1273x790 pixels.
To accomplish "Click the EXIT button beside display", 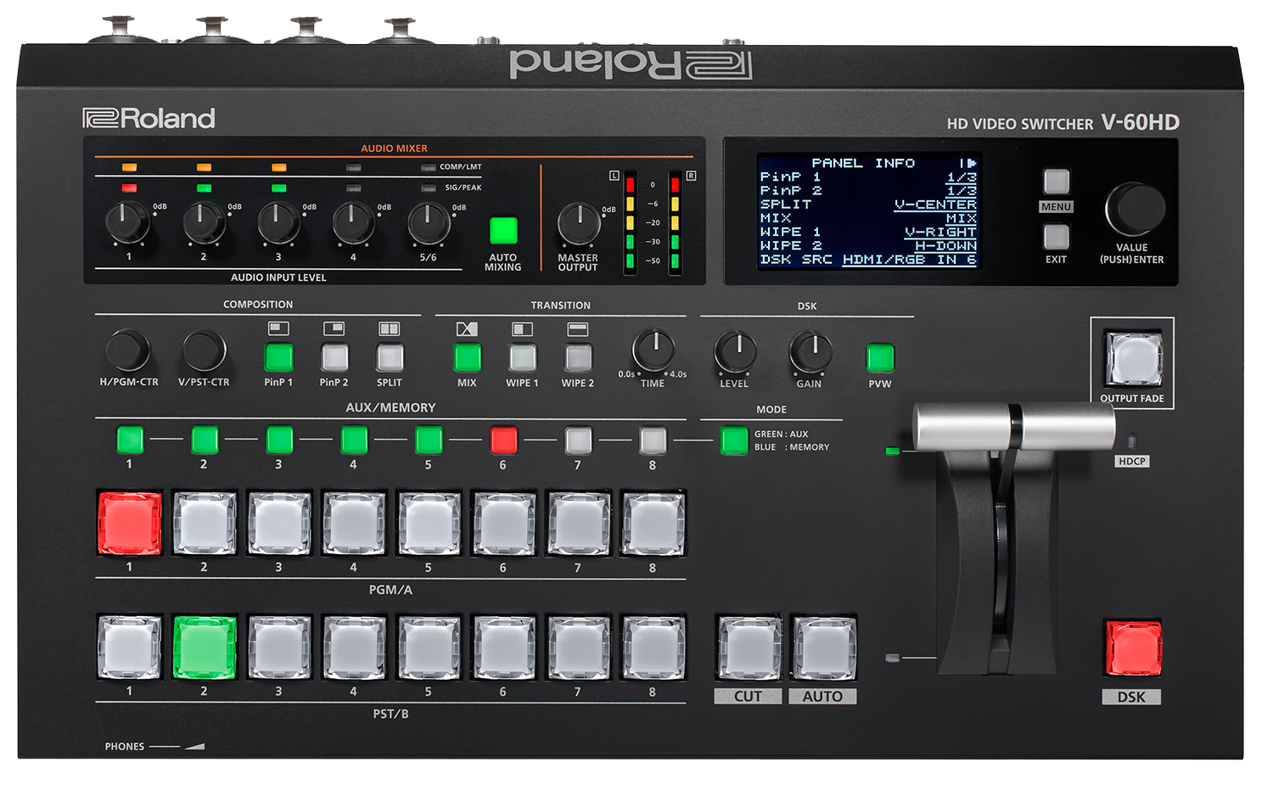I will 1056,236.
